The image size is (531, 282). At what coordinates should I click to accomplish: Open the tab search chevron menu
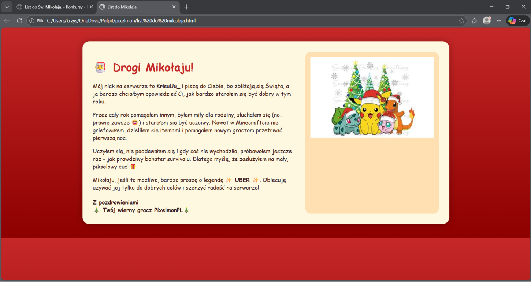pyautogui.click(x=7, y=7)
